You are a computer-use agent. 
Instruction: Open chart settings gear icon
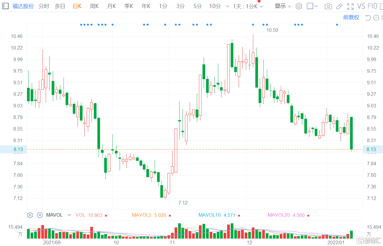pyautogui.click(x=299, y=6)
